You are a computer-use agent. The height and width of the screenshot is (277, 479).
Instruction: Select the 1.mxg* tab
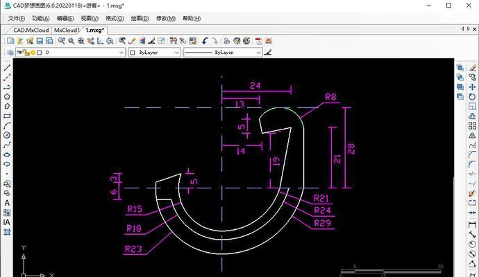(94, 30)
